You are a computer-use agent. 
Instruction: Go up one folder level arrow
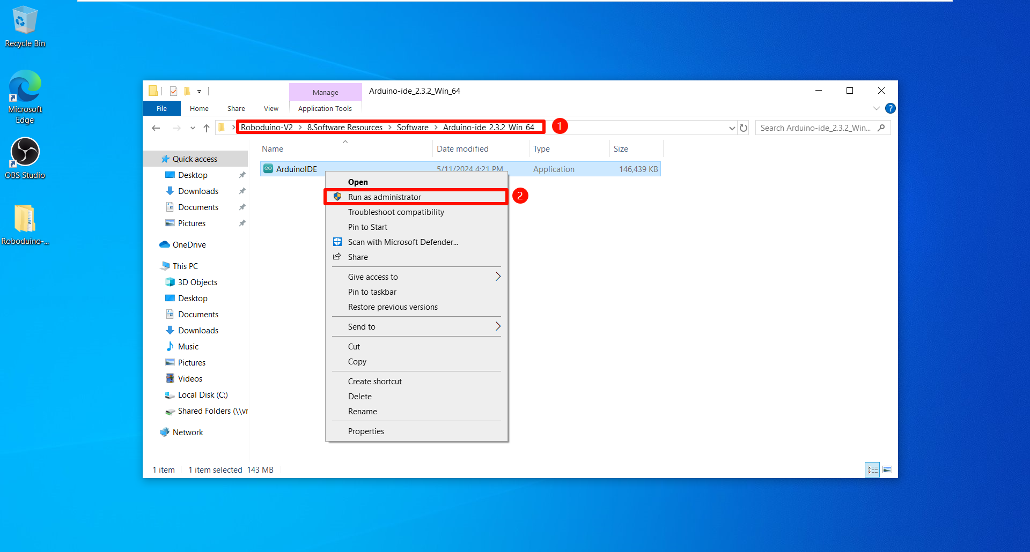207,128
